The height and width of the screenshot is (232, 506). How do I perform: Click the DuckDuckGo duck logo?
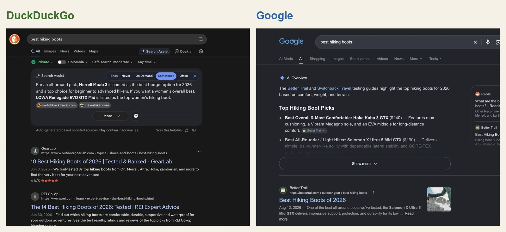click(x=15, y=39)
